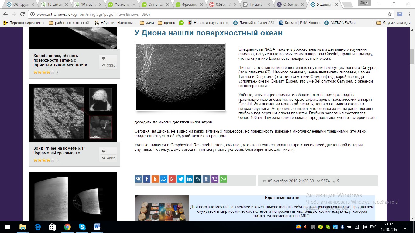Launch Microsoft Edge from taskbar
This screenshot has width=415, height=233.
(x=38, y=227)
